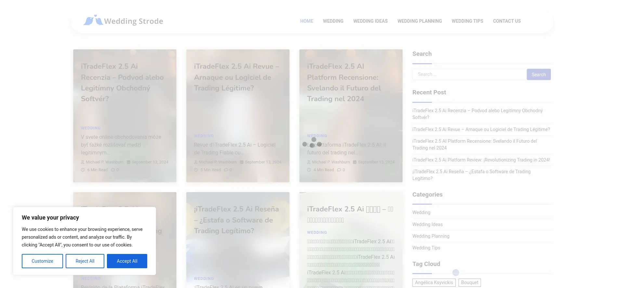Screen dimensions: 624x288
Task: Click WEDDING category tag on Recensione card
Action: [x=317, y=136]
